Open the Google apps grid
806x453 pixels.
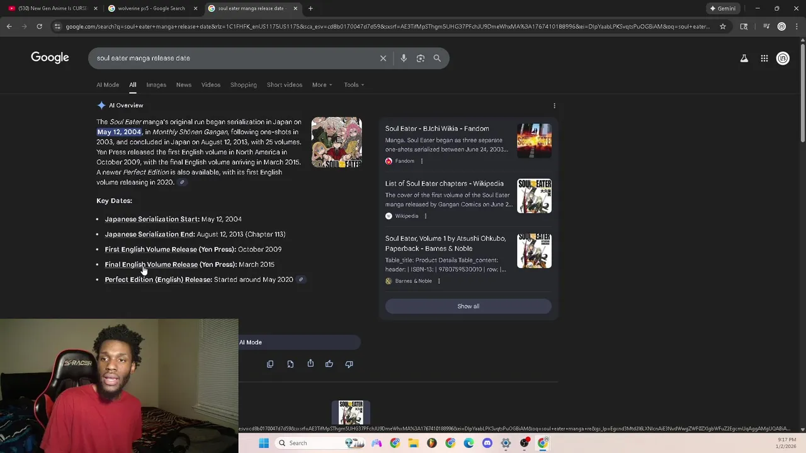(764, 58)
